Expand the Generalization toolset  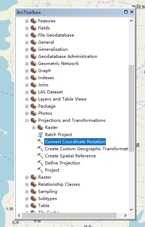(27, 49)
